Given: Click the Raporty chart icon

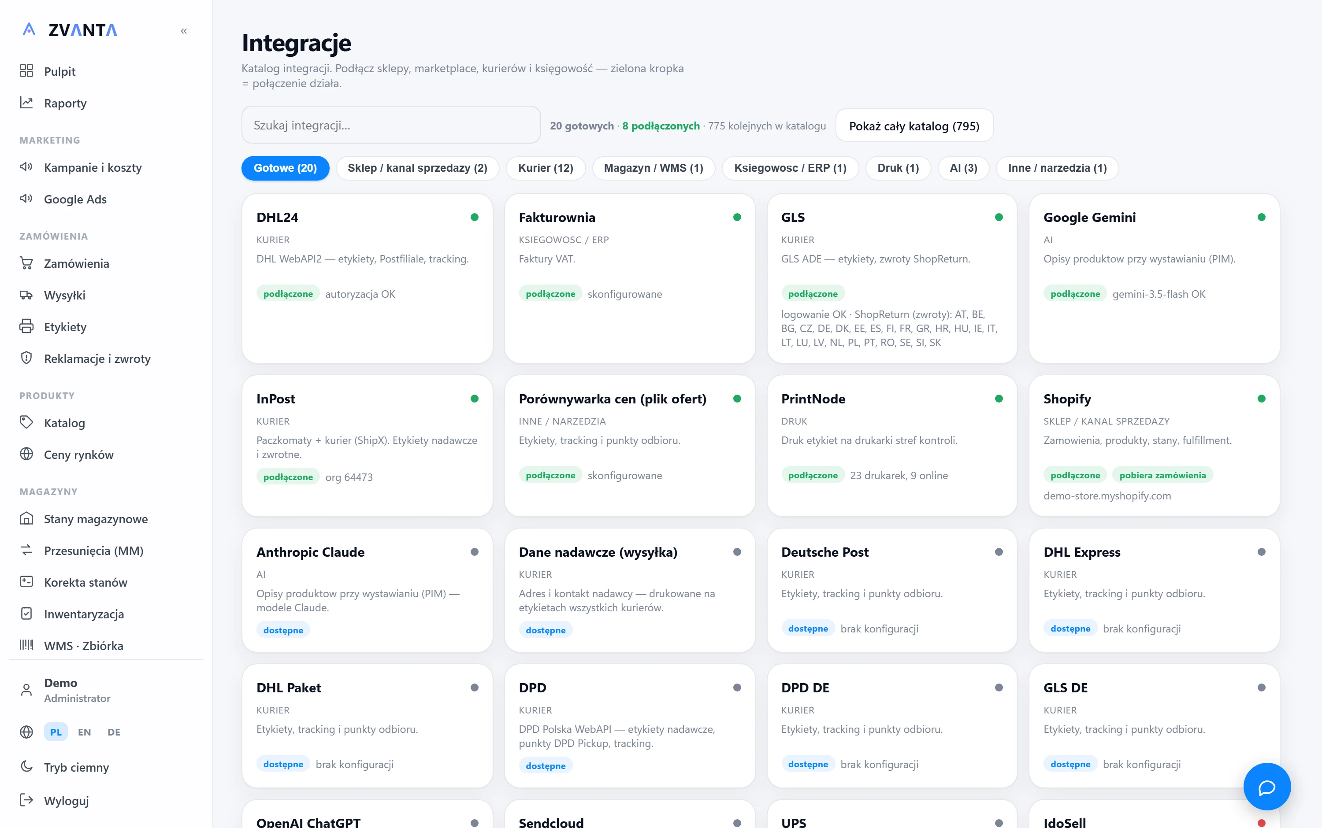Looking at the screenshot, I should (26, 103).
